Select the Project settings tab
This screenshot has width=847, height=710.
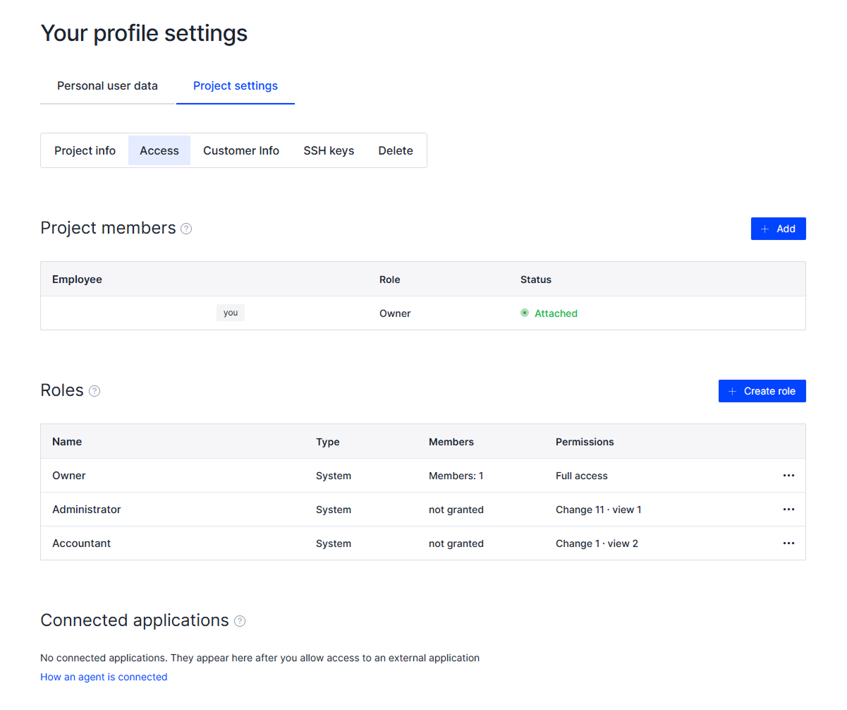point(236,86)
